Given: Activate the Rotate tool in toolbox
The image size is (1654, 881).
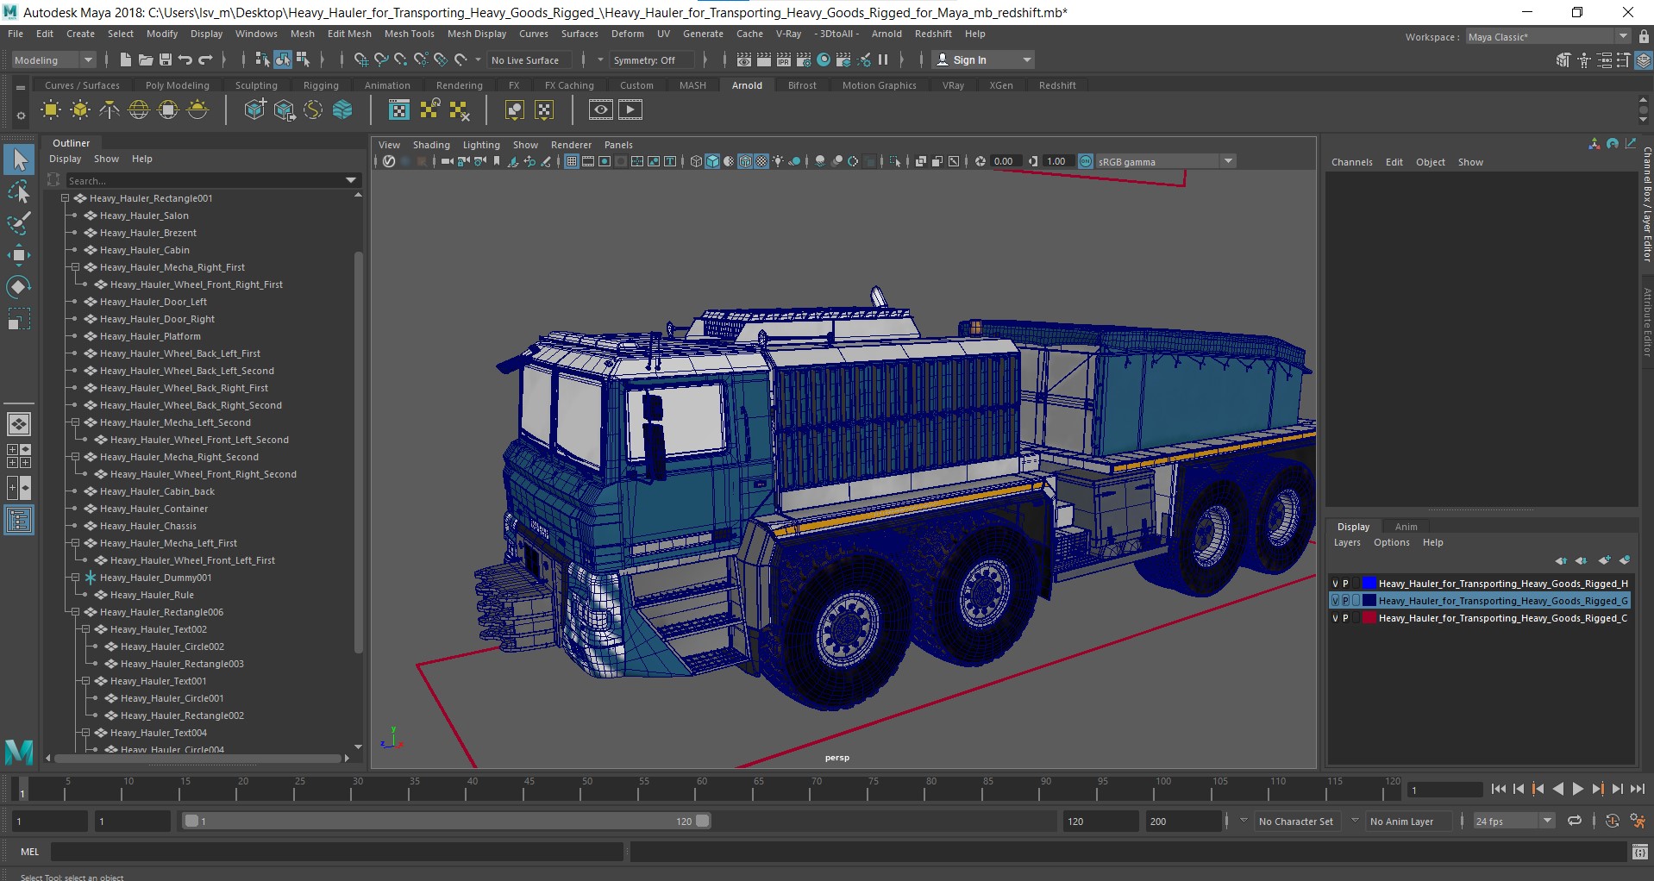Looking at the screenshot, I should [19, 287].
